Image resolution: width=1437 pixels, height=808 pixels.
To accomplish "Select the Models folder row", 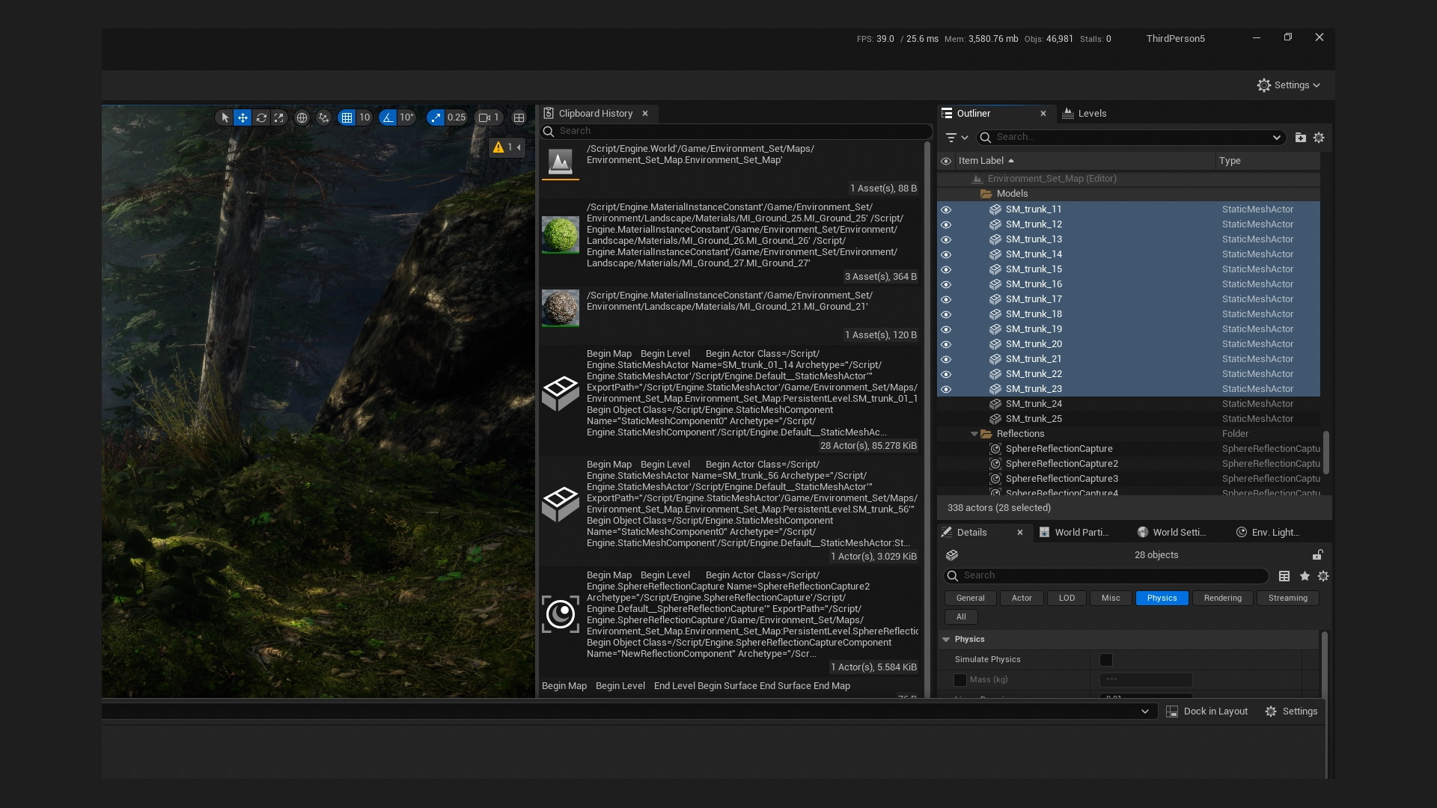I will pos(1129,194).
